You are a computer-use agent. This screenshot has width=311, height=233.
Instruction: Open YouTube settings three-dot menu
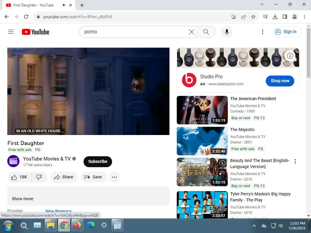263,32
